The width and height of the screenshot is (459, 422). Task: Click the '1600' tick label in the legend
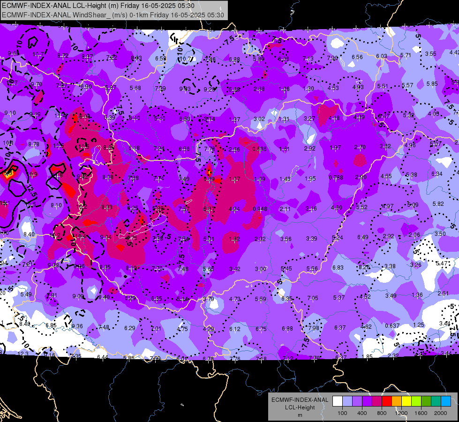click(x=421, y=413)
